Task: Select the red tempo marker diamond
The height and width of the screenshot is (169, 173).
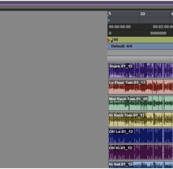Action: coord(108,40)
